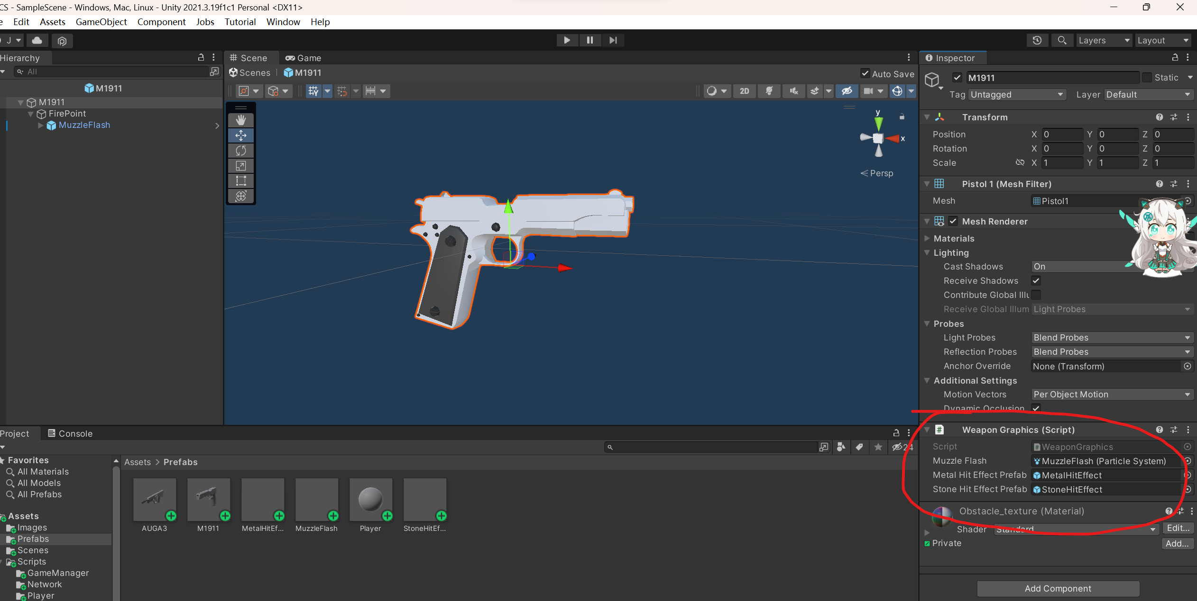Image resolution: width=1197 pixels, height=601 pixels.
Task: Toggle the Auto Save checkbox
Action: [x=865, y=73]
